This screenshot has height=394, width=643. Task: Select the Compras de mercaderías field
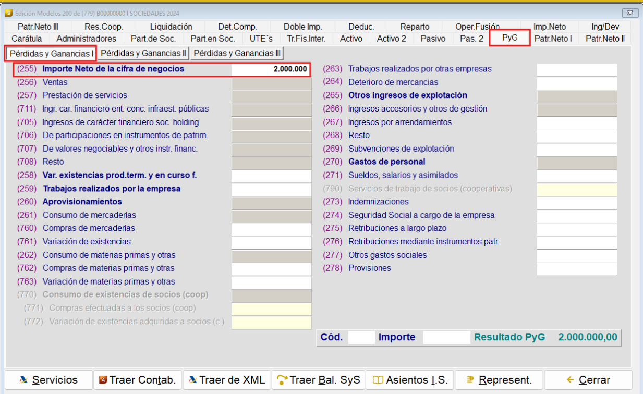point(271,228)
